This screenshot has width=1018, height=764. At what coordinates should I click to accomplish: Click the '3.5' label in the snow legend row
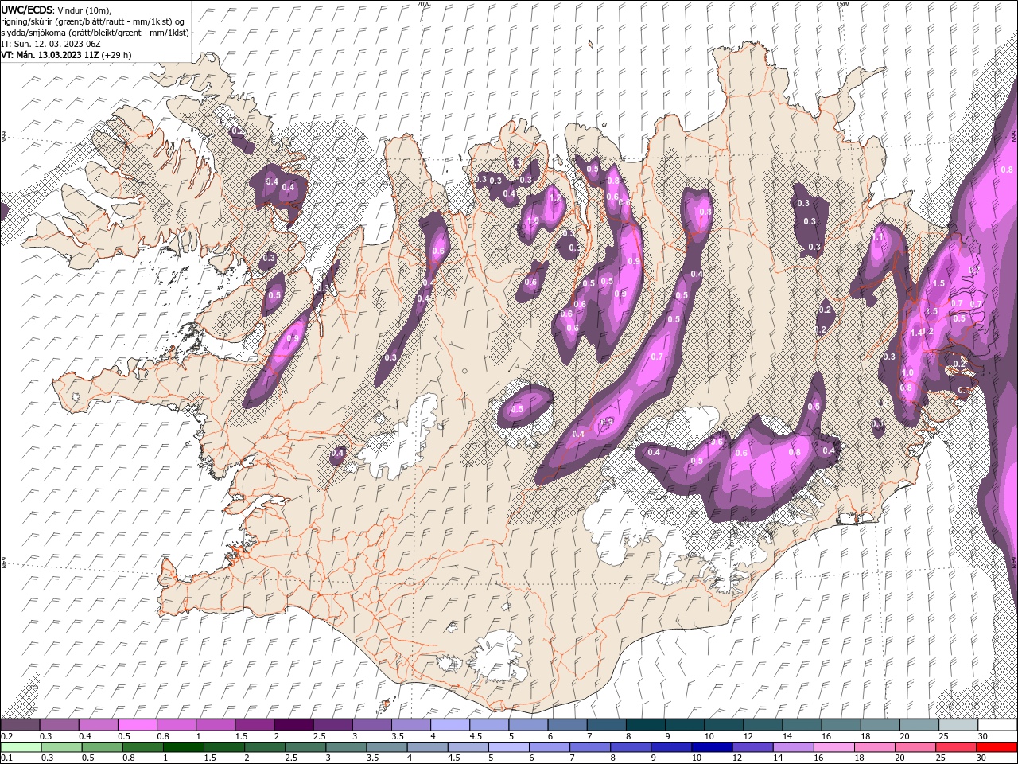(x=398, y=736)
